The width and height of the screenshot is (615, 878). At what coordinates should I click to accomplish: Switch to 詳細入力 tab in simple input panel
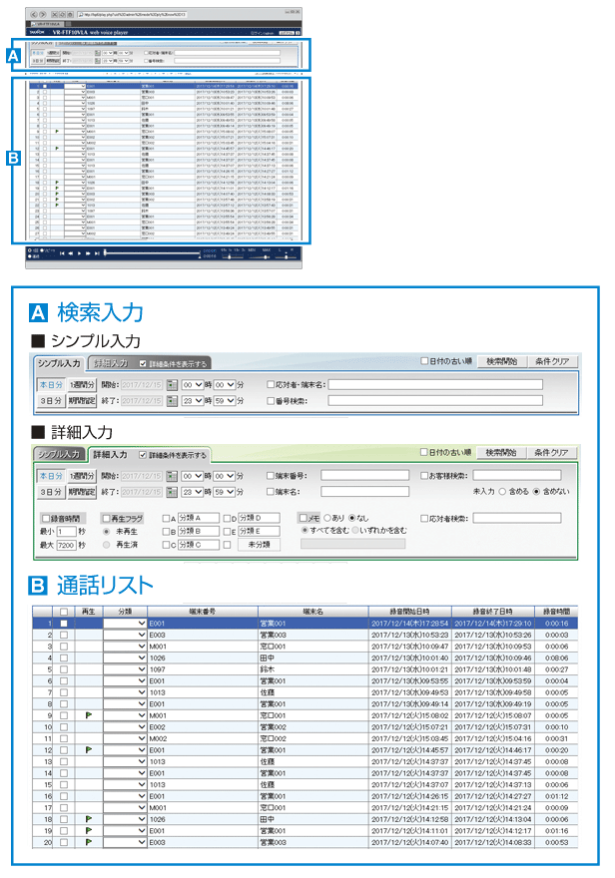click(x=110, y=363)
